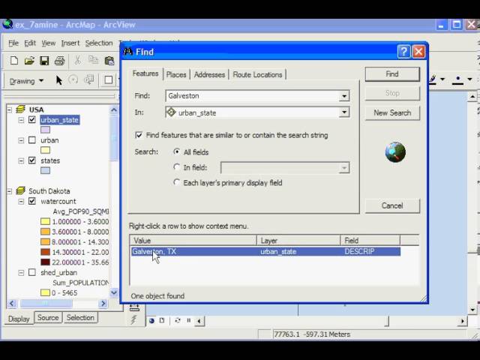Click the Field column header
The height and width of the screenshot is (360, 480).
[x=370, y=241]
